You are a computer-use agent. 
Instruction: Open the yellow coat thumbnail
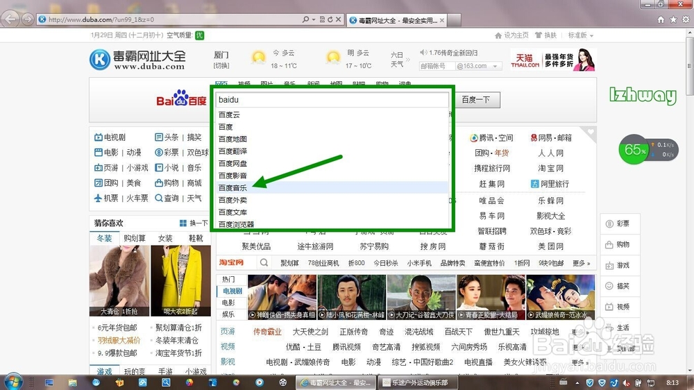[180, 280]
